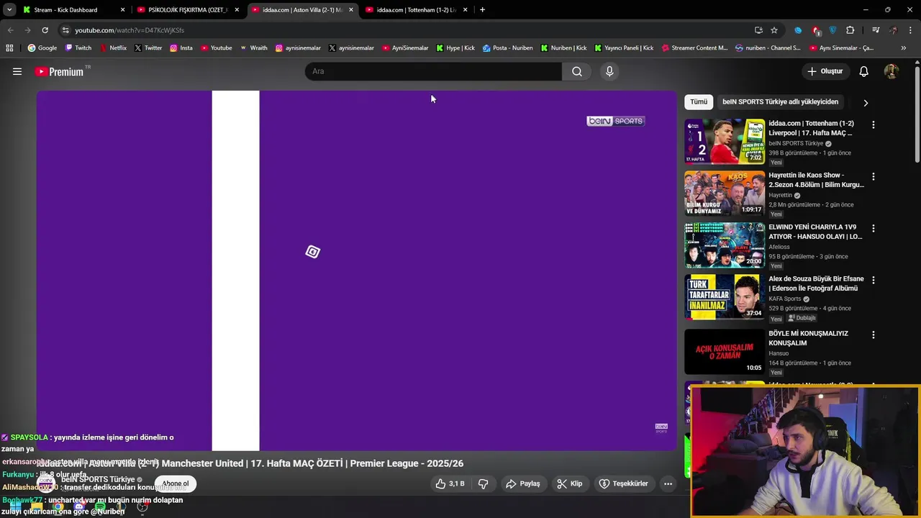This screenshot has width=921, height=518.
Task: Open the Google bookmark
Action: (x=42, y=48)
